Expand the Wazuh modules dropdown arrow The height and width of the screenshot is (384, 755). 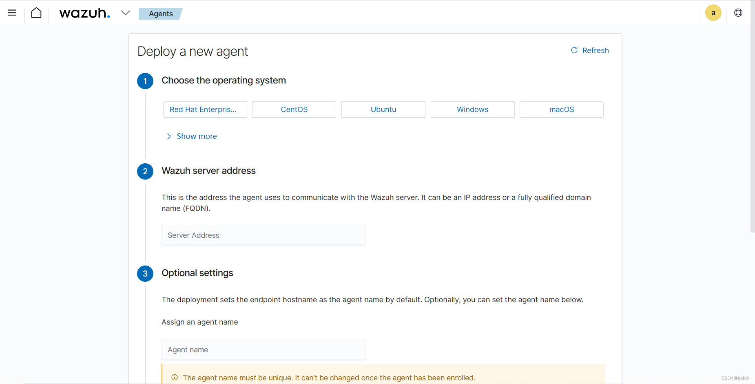click(x=126, y=13)
